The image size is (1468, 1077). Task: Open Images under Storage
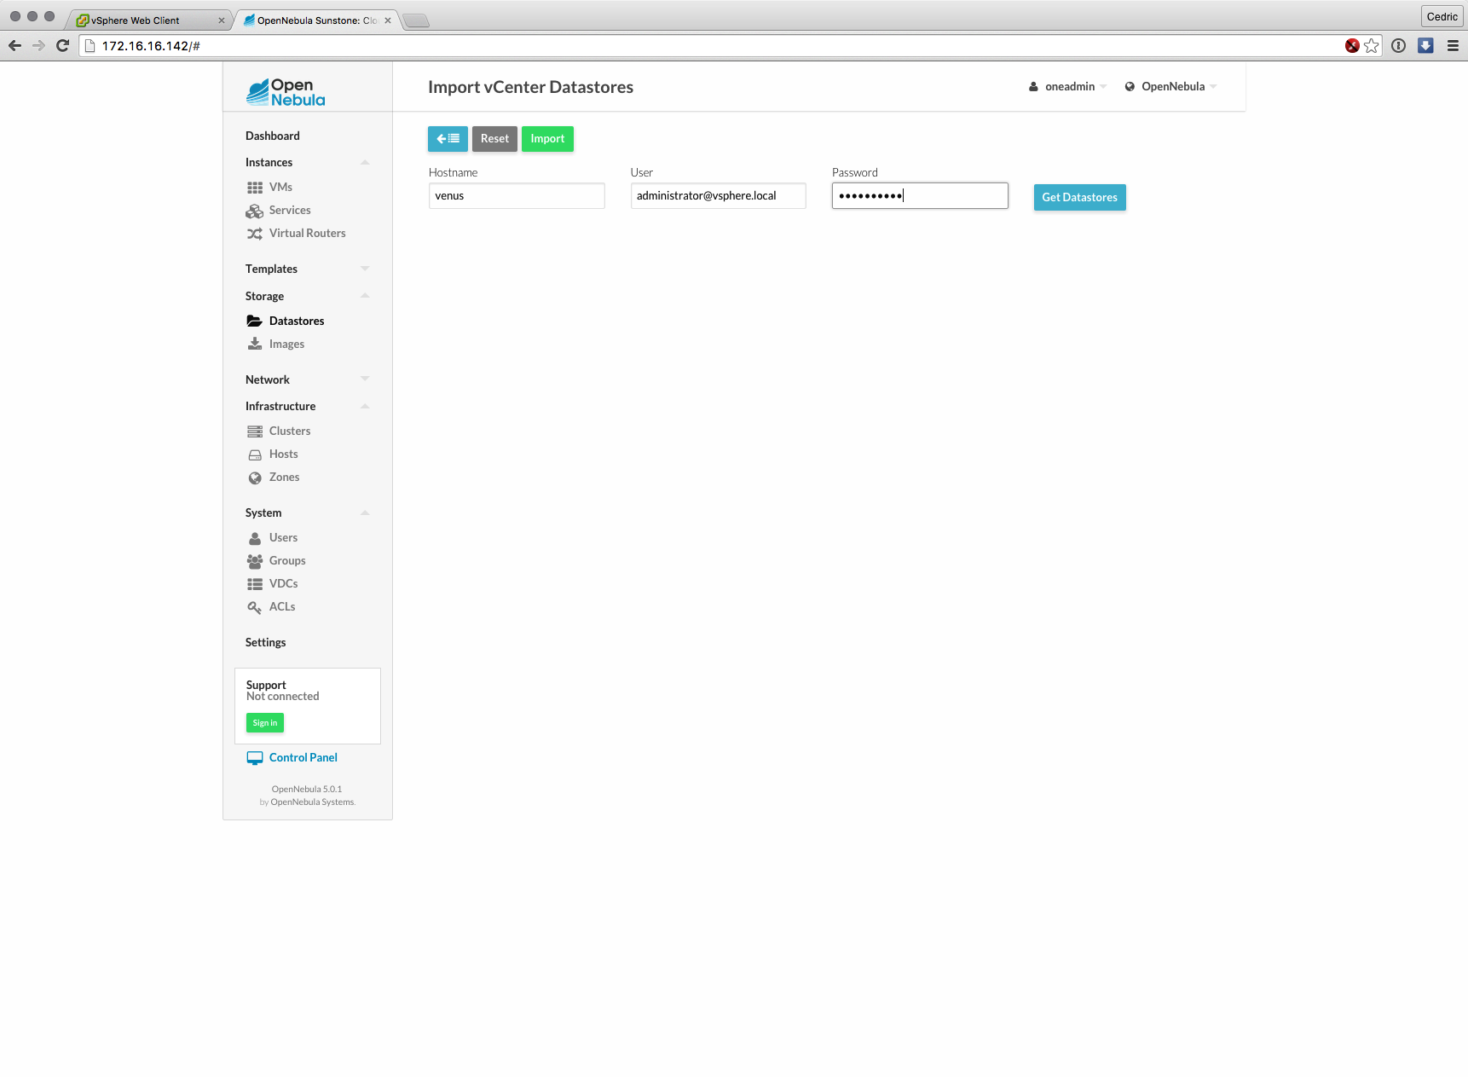click(x=286, y=344)
